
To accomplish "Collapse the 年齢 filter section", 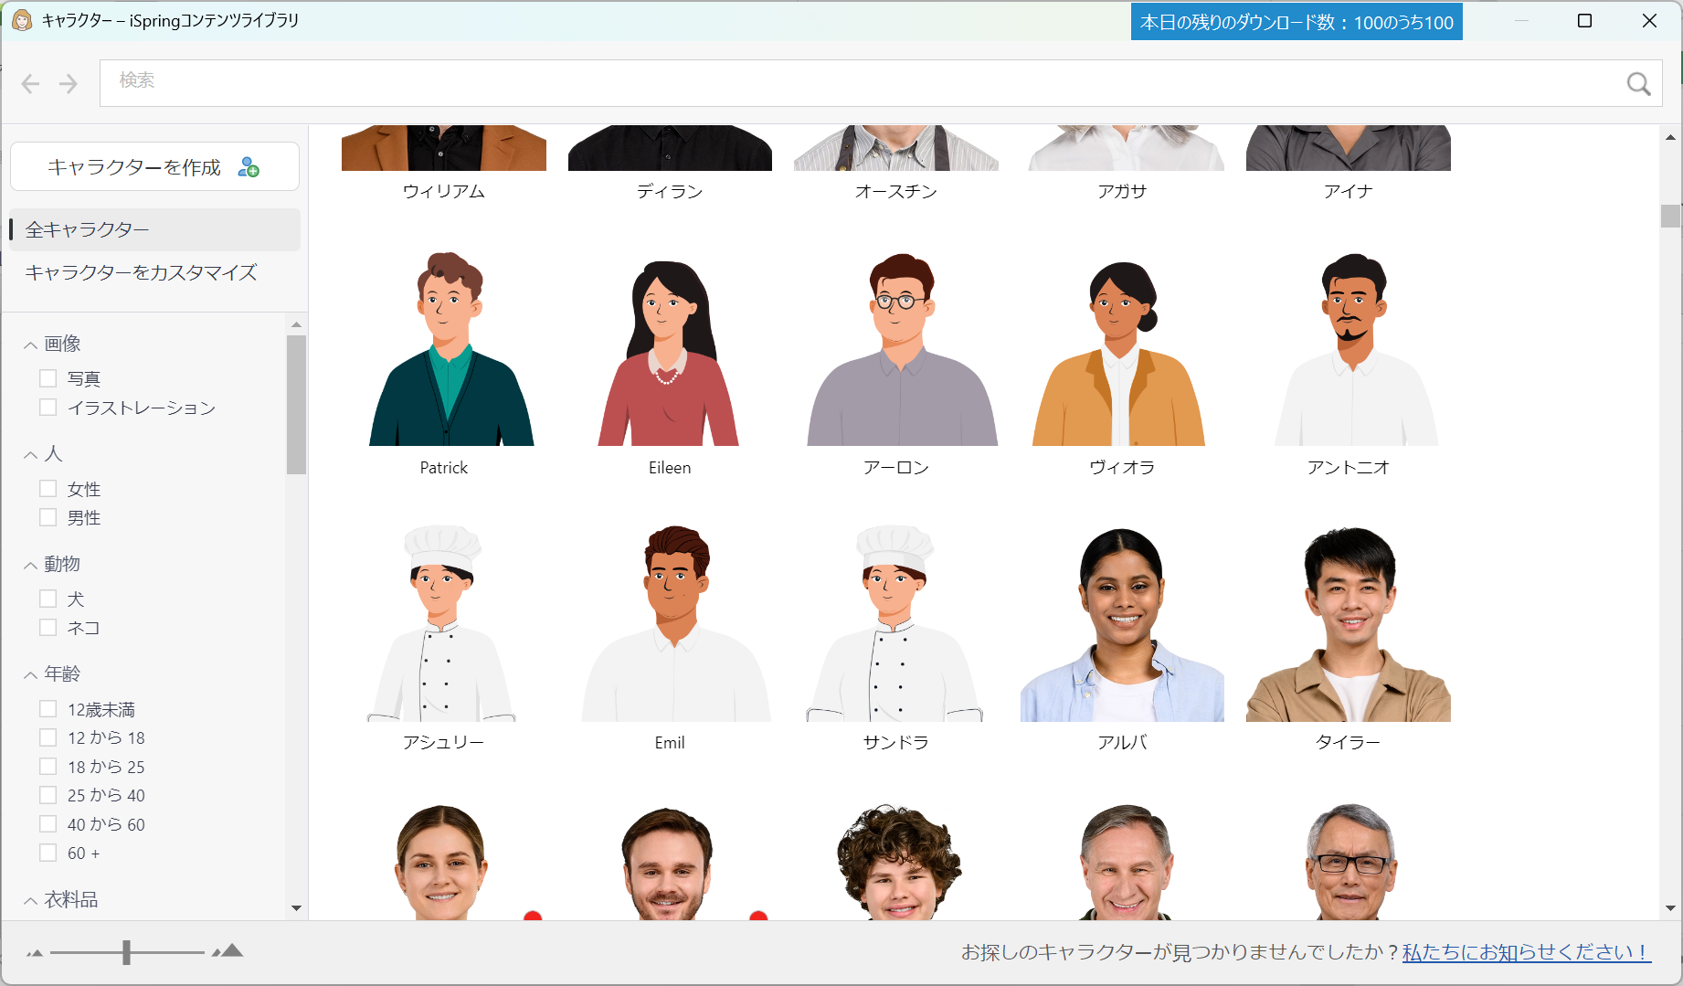I will (29, 673).
